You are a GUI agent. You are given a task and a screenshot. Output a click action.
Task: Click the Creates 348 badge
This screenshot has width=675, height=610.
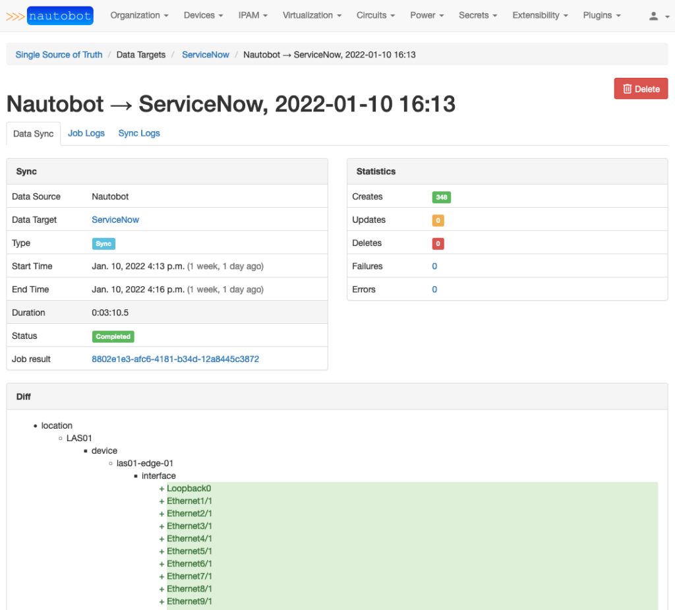click(441, 197)
